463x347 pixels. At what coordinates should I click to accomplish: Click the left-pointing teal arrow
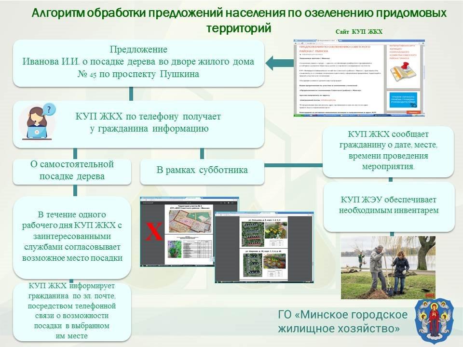pyautogui.click(x=280, y=62)
